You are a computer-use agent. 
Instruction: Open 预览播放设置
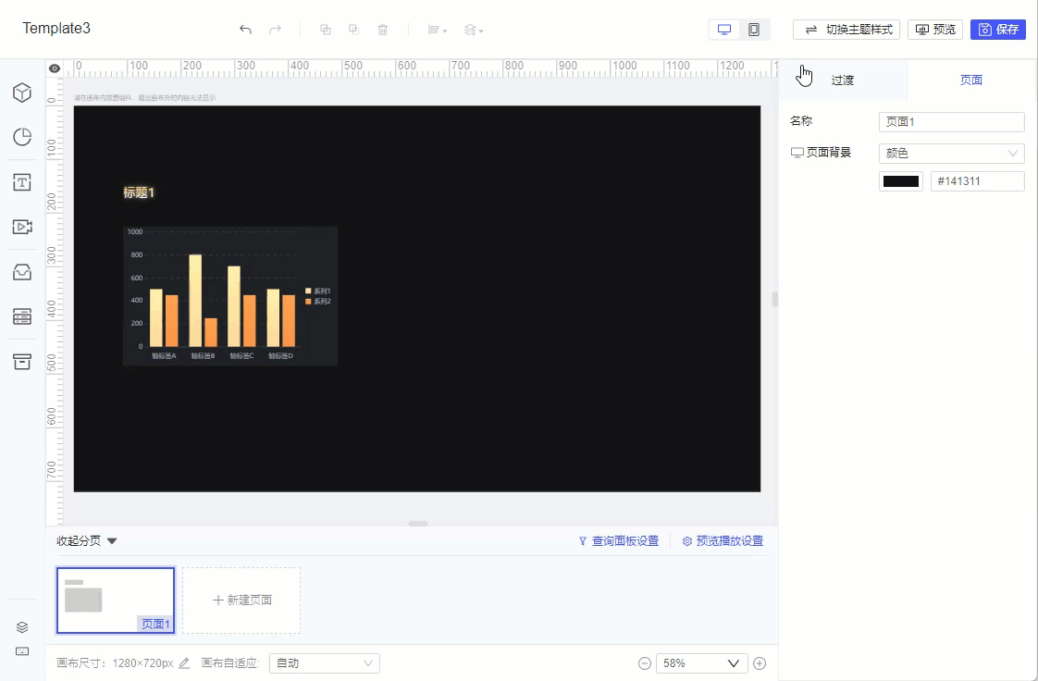[723, 540]
